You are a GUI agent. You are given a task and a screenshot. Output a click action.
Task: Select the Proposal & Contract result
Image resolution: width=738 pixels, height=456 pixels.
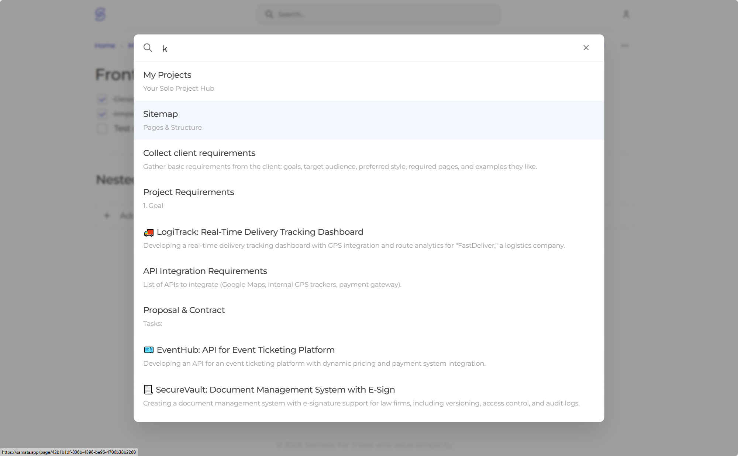(x=184, y=310)
